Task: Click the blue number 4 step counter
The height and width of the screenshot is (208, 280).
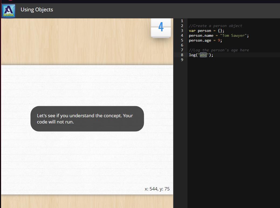Action: (161, 27)
